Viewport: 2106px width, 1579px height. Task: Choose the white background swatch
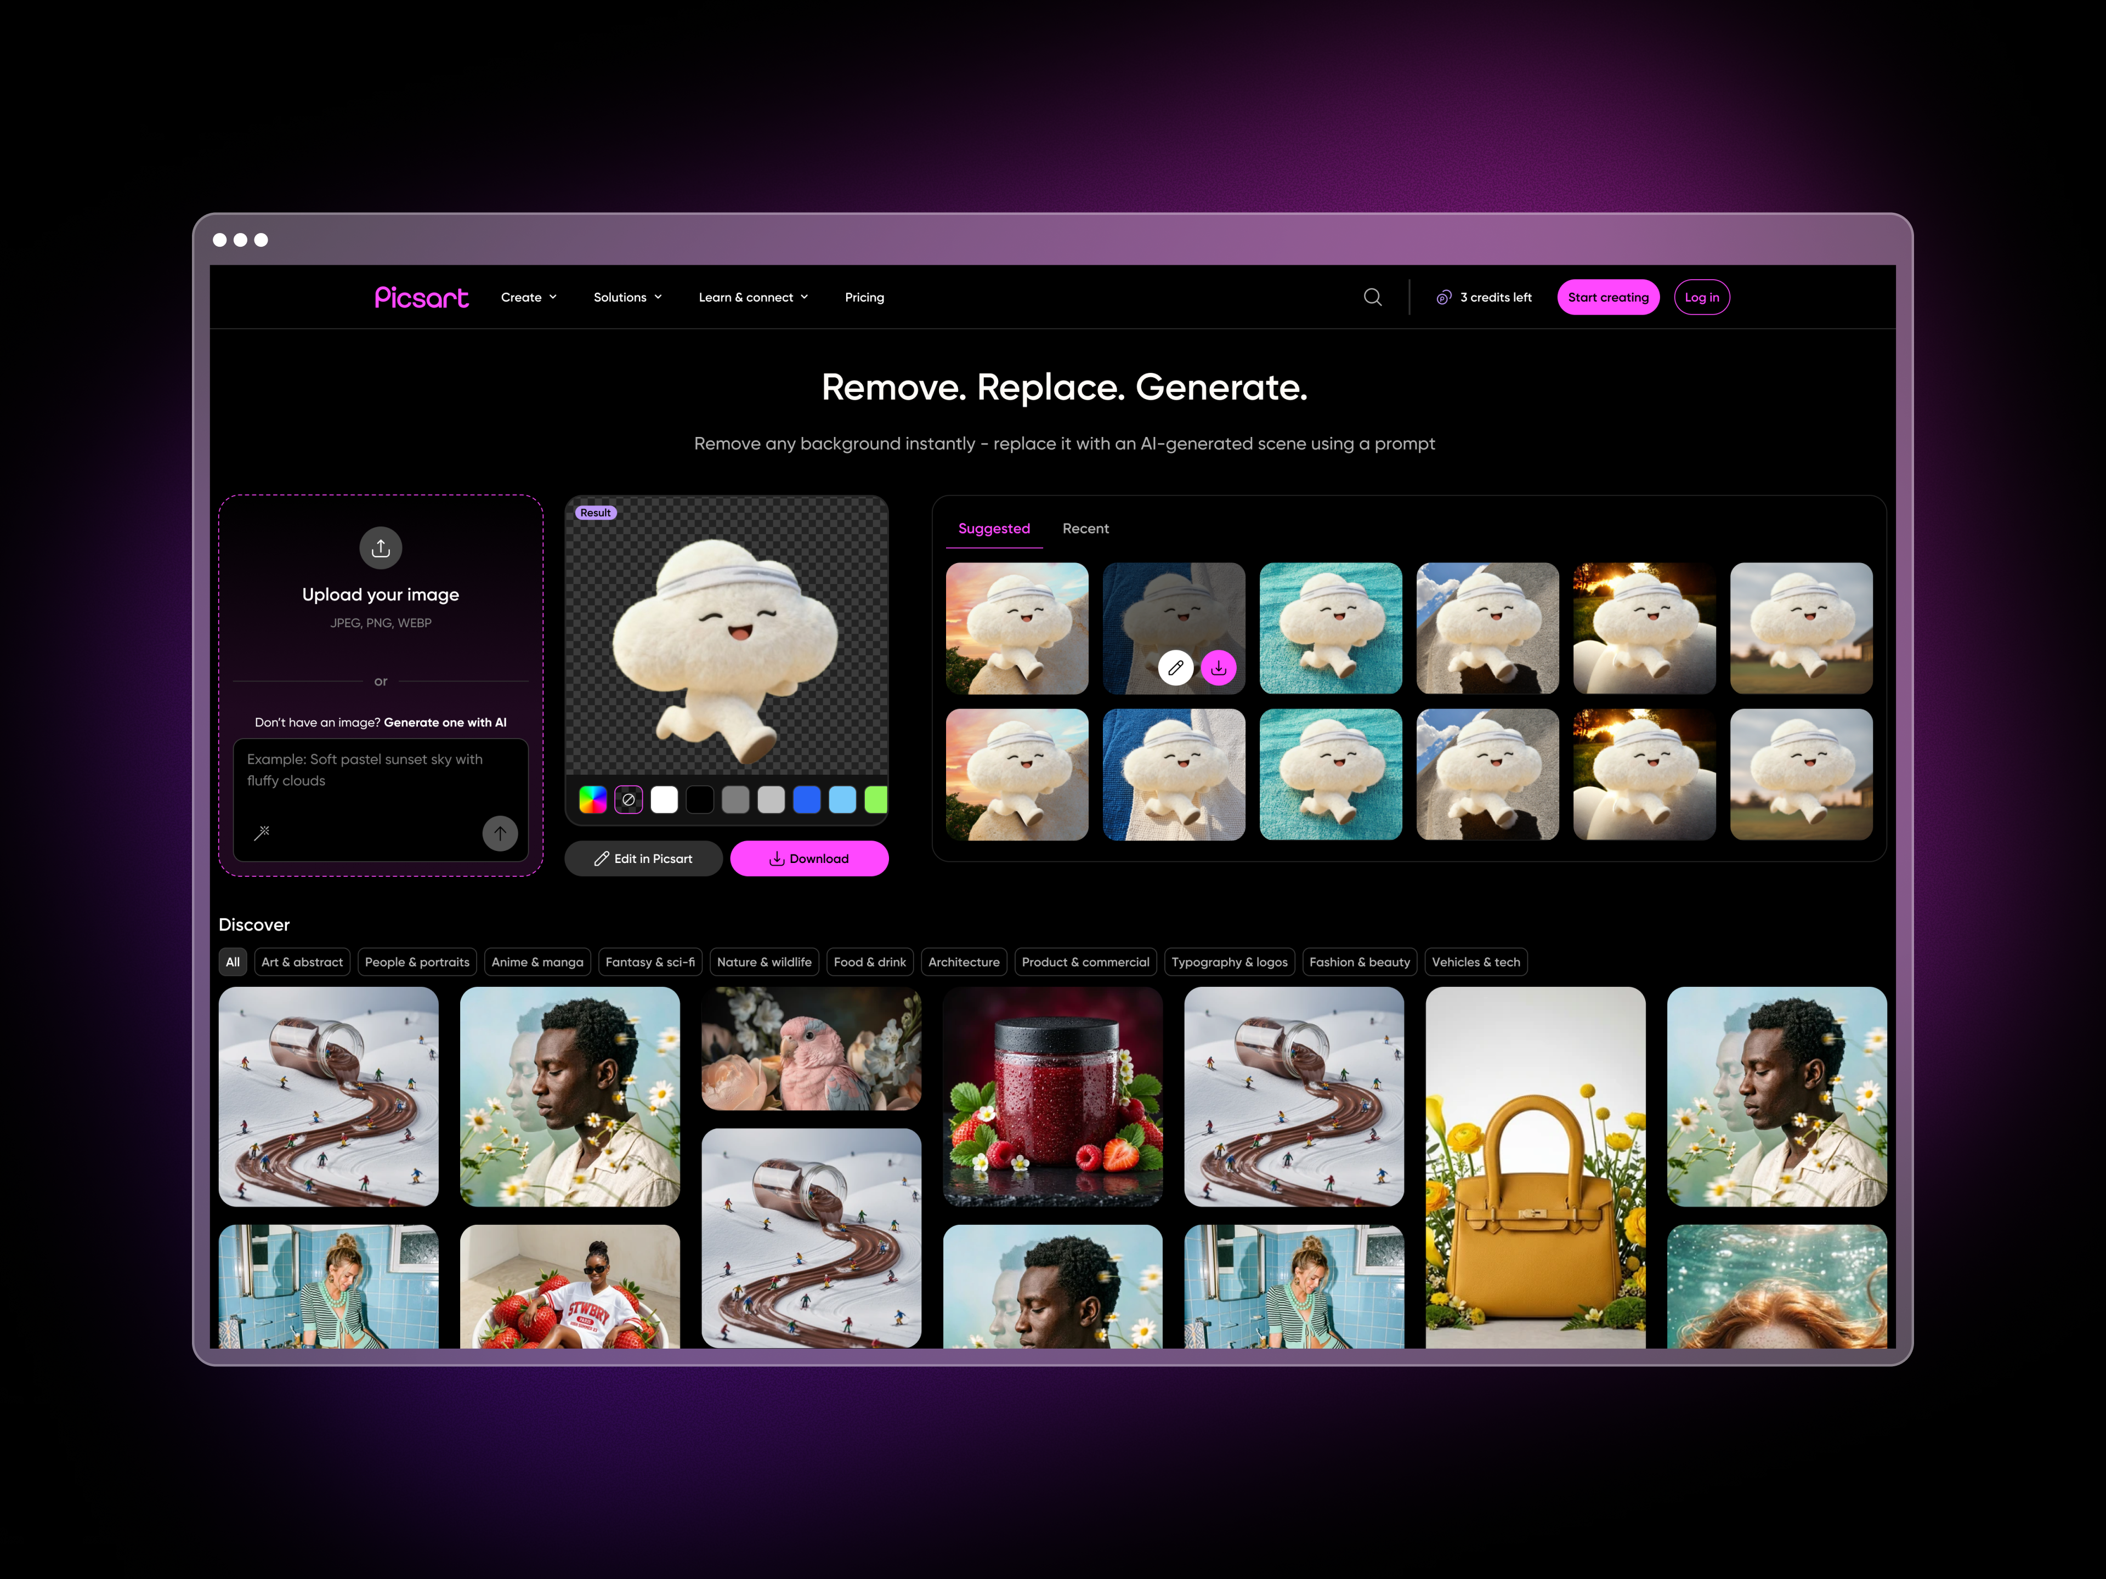click(x=665, y=799)
